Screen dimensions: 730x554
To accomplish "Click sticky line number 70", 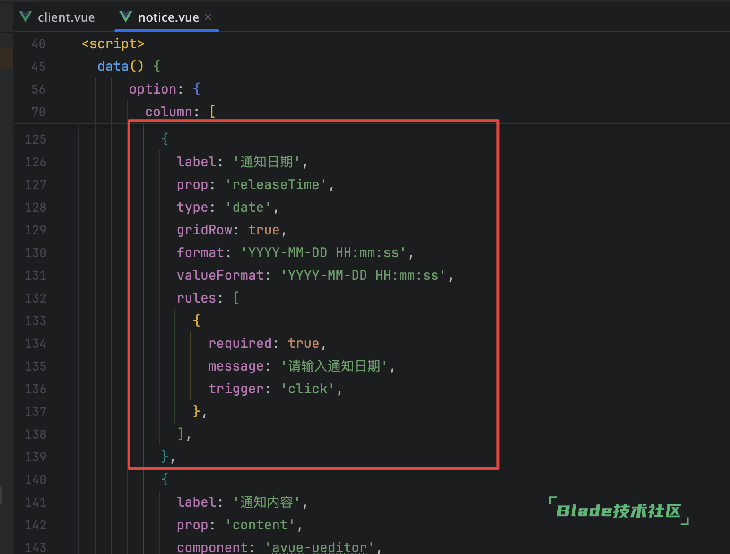I will click(38, 112).
